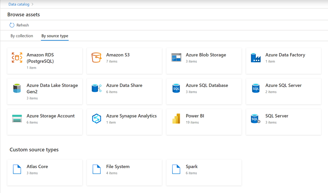Click the Azure SQL Server icon
The image size is (328, 193).
256,88
